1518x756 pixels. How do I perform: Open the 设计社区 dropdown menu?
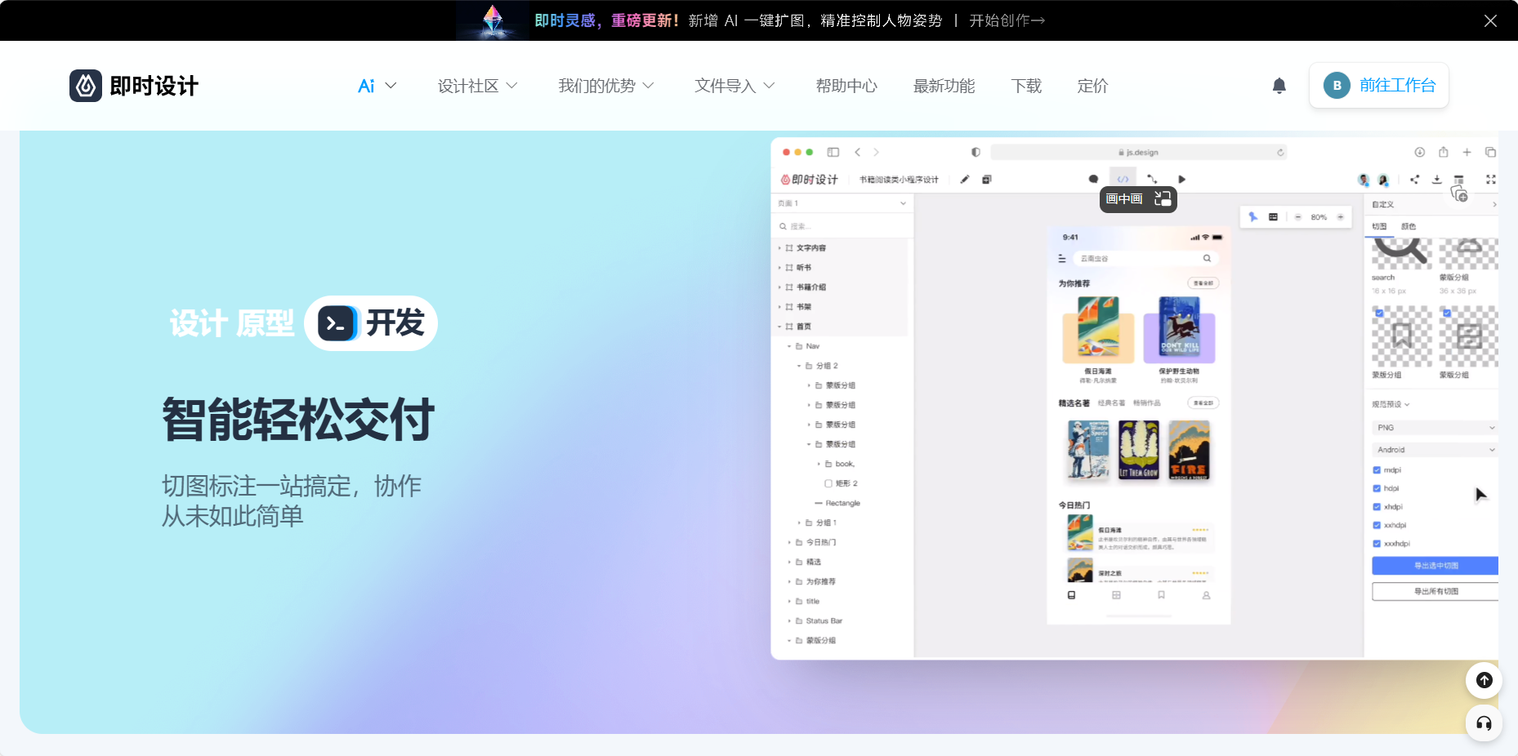(x=477, y=86)
